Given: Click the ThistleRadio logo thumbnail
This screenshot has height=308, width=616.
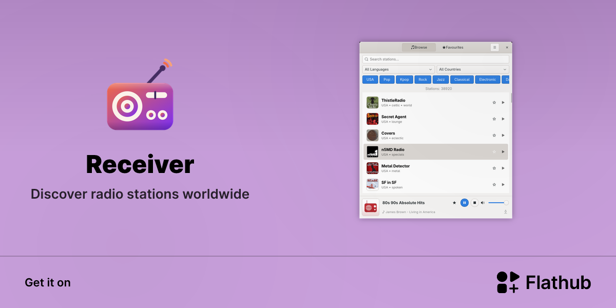Looking at the screenshot, I should tap(373, 102).
